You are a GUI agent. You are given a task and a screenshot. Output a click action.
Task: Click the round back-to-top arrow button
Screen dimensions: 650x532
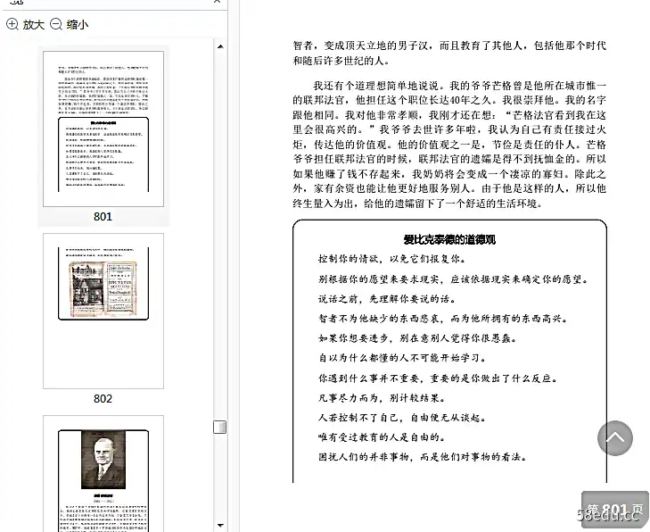(x=615, y=438)
